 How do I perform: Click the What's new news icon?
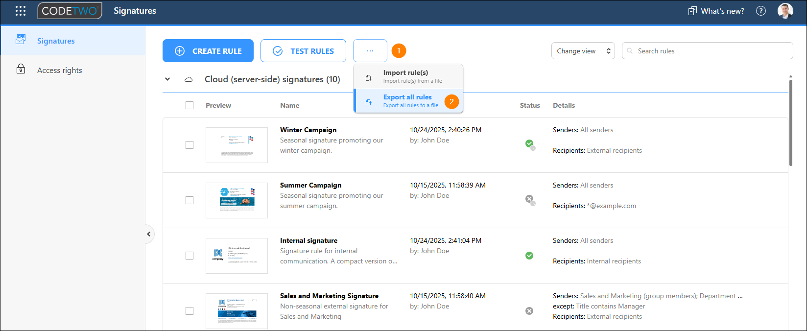click(x=692, y=11)
